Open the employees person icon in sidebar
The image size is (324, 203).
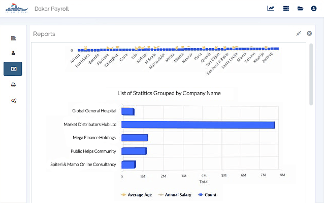point(13,53)
